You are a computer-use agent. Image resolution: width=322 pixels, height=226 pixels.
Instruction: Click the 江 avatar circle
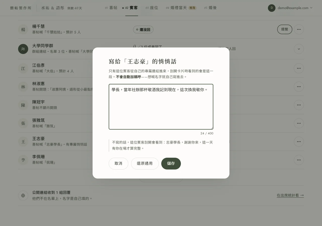23,68
